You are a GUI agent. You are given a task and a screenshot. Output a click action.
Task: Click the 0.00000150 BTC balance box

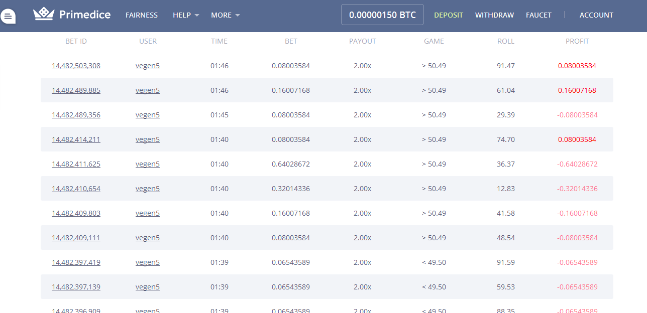click(x=382, y=15)
